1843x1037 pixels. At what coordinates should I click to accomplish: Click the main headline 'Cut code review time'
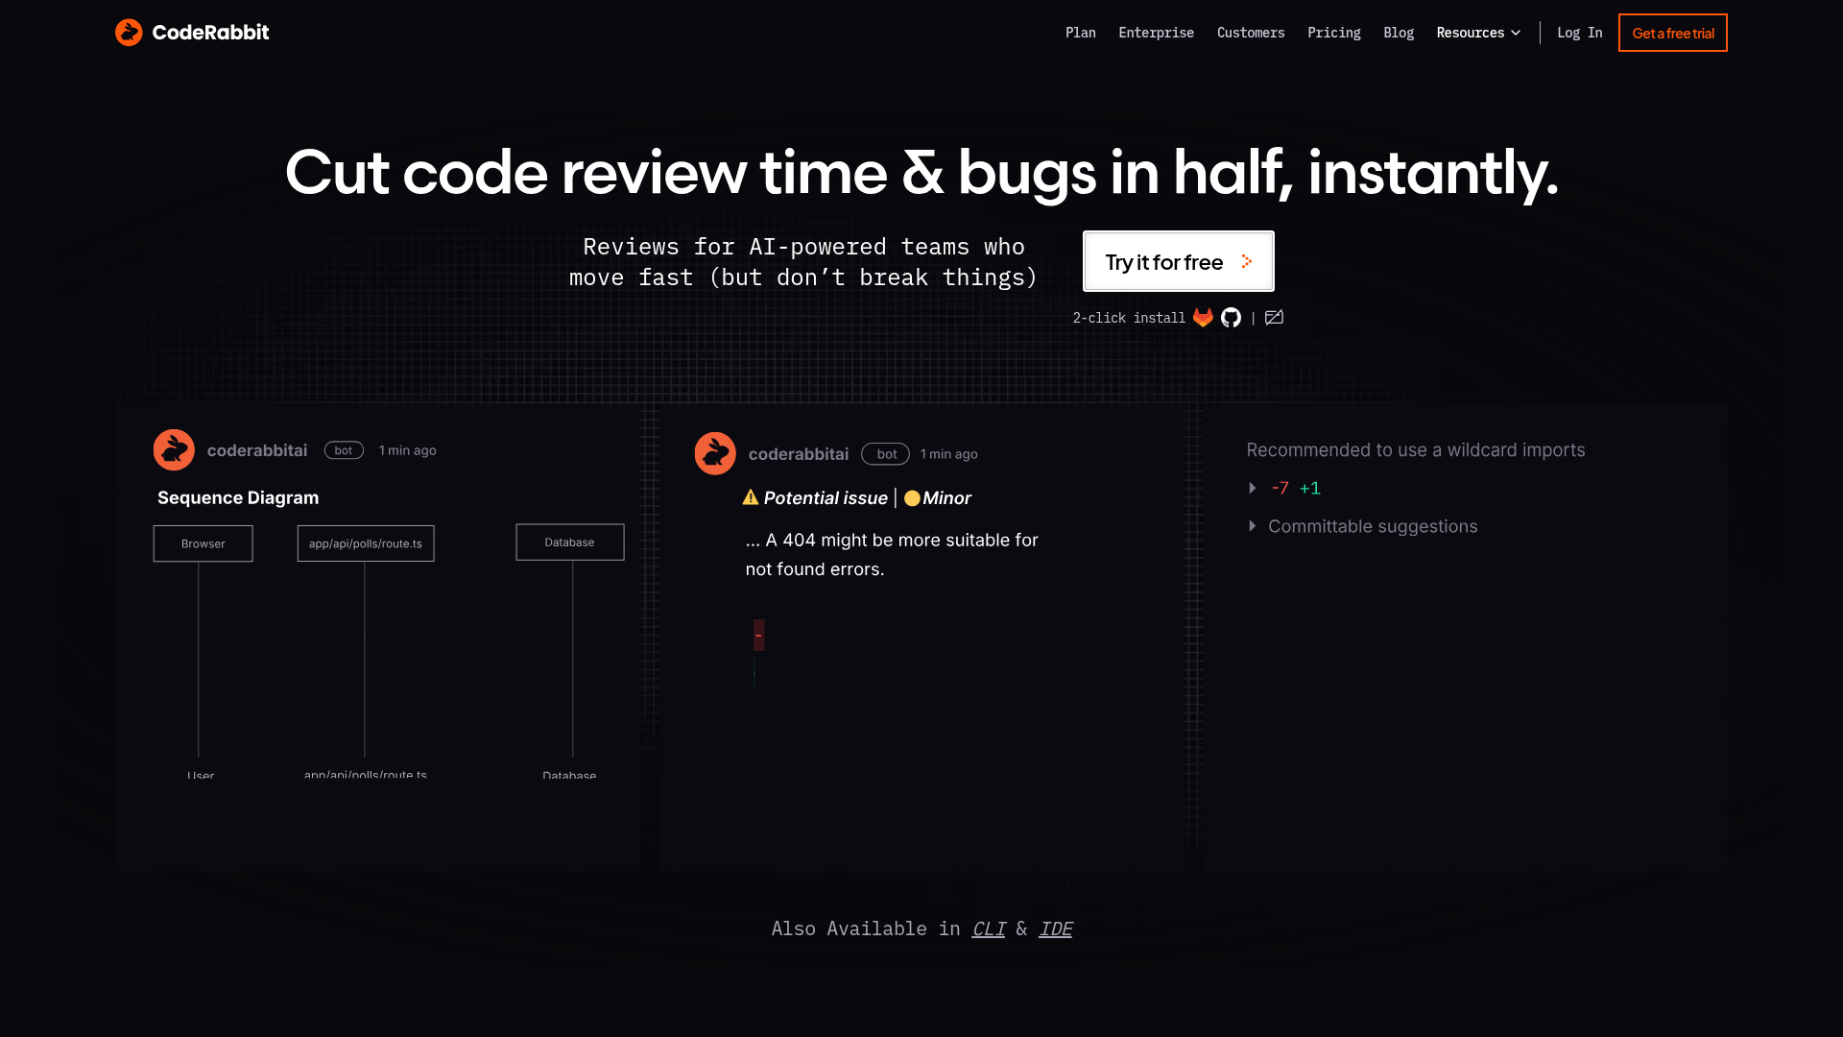click(x=921, y=174)
